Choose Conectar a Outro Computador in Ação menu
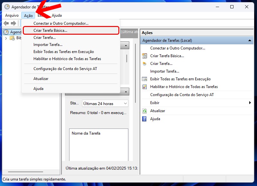 coord(71,23)
